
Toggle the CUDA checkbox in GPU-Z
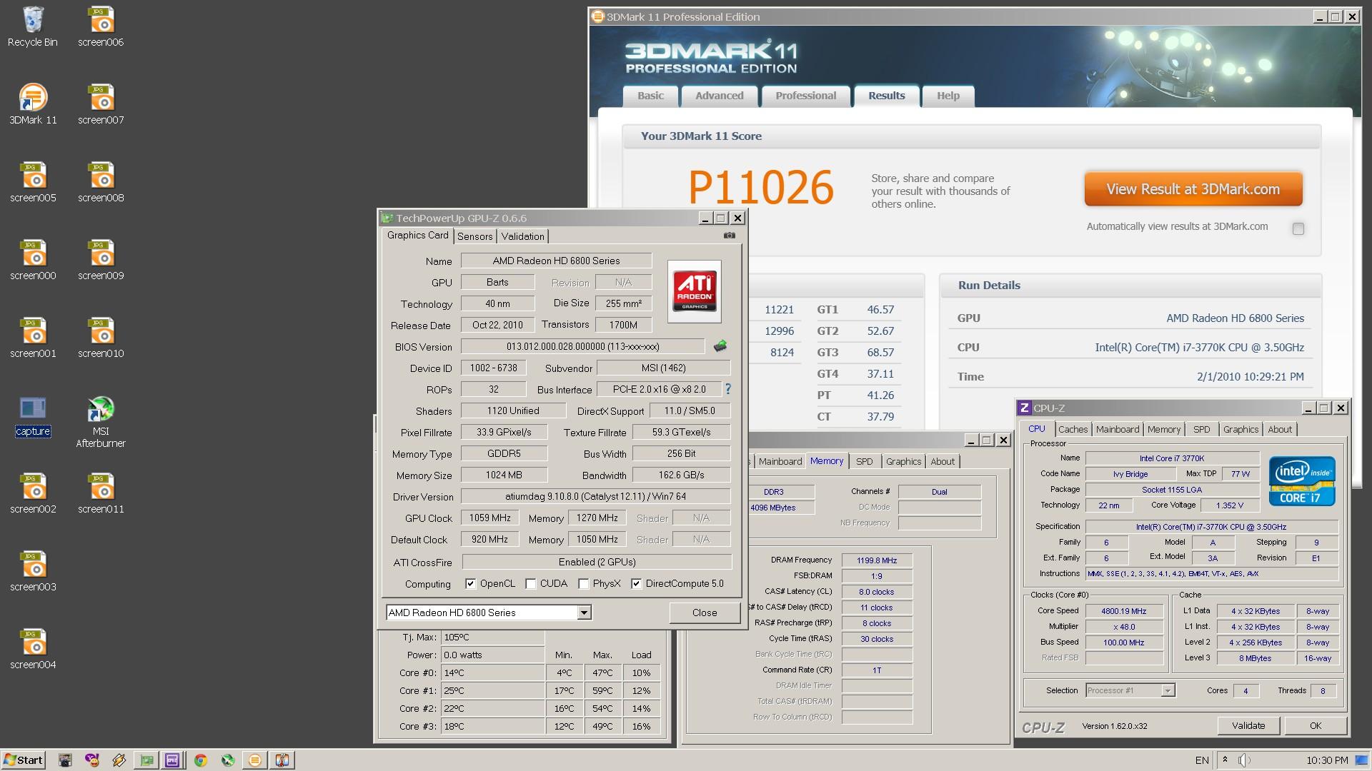coord(530,583)
